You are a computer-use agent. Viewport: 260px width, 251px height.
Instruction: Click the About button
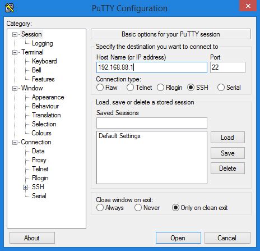[x=32, y=238]
